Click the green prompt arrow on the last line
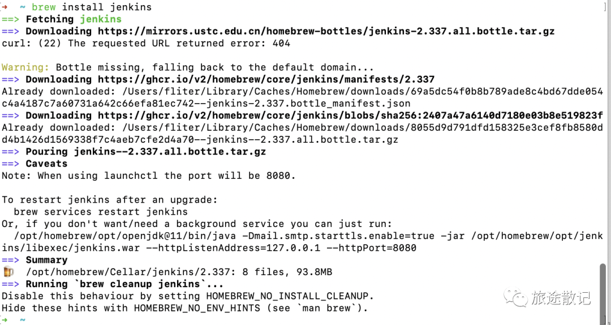Screen dimensions: 611x325 pyautogui.click(x=5, y=320)
